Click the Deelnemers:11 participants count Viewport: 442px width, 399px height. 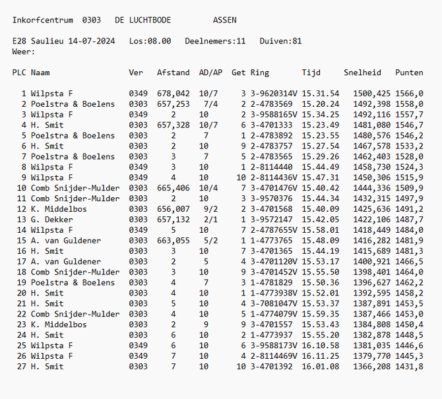click(215, 41)
